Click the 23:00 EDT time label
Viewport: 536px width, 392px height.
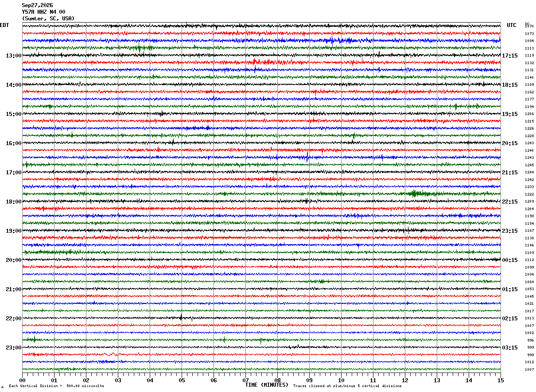click(14, 348)
